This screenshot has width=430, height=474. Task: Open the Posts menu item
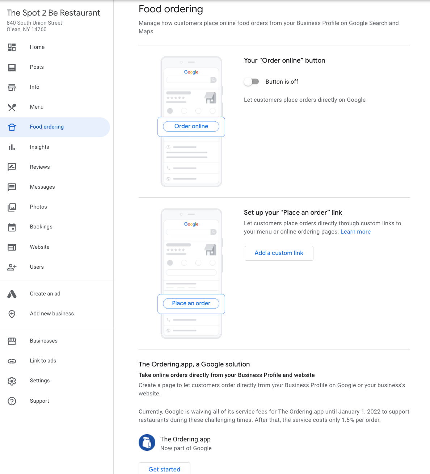[37, 67]
